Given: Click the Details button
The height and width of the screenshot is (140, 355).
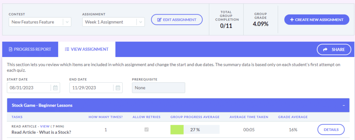Looking at the screenshot, I should (331, 130).
